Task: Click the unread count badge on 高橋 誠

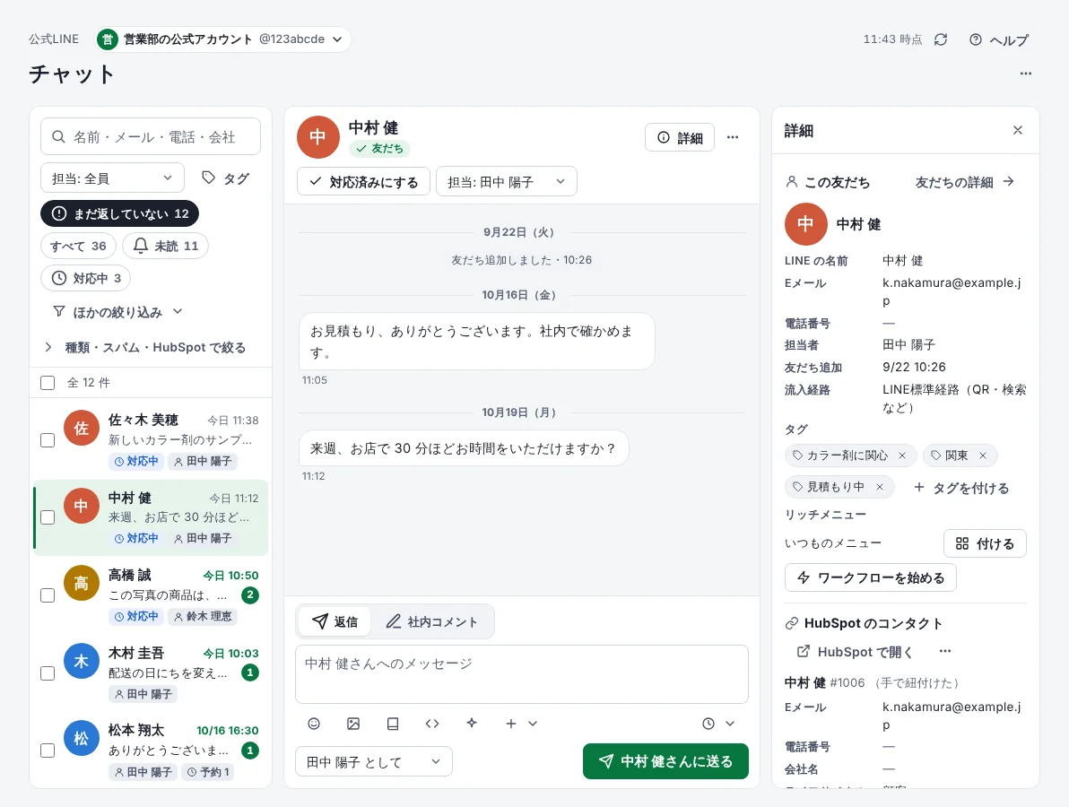Action: (250, 595)
